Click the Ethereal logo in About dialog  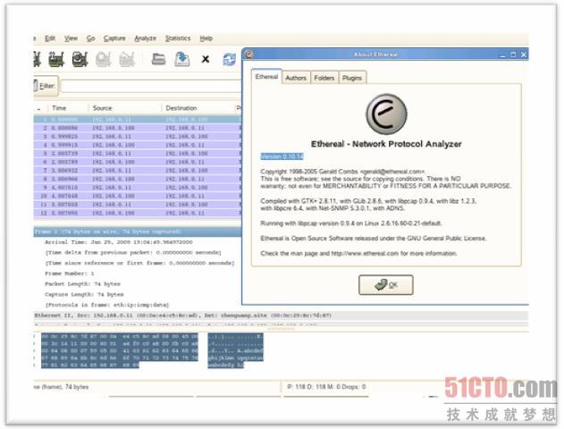pyautogui.click(x=386, y=114)
